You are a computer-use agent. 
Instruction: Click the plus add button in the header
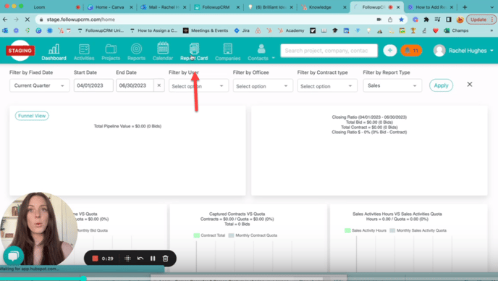(389, 51)
